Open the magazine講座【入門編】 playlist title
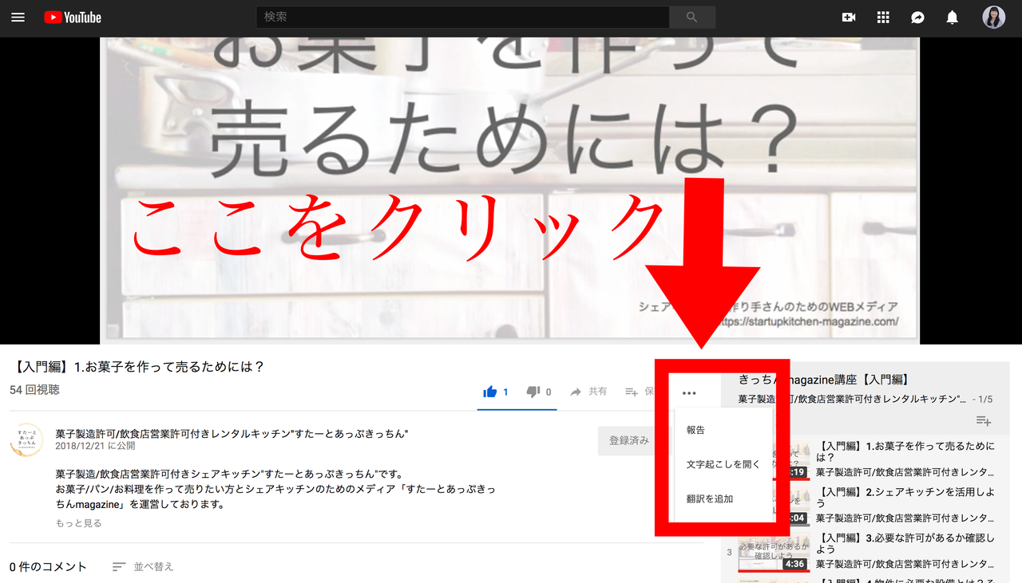The height and width of the screenshot is (583, 1022). (x=824, y=380)
